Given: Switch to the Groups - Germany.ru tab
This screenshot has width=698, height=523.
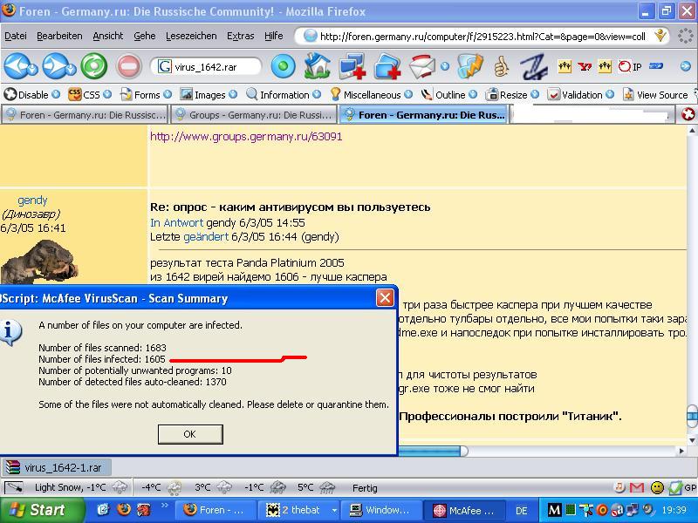Looking at the screenshot, I should 254,115.
